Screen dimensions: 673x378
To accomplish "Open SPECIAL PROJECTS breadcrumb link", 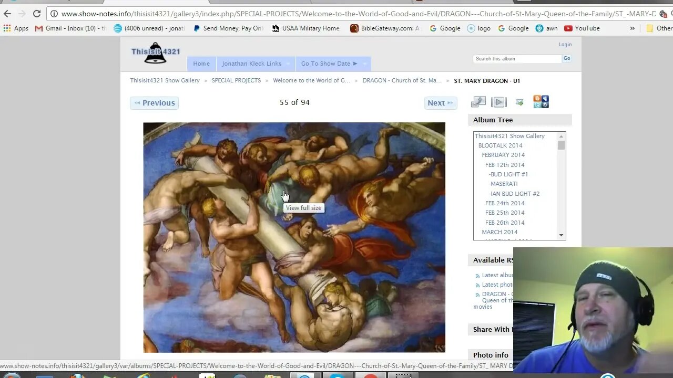I will [236, 80].
